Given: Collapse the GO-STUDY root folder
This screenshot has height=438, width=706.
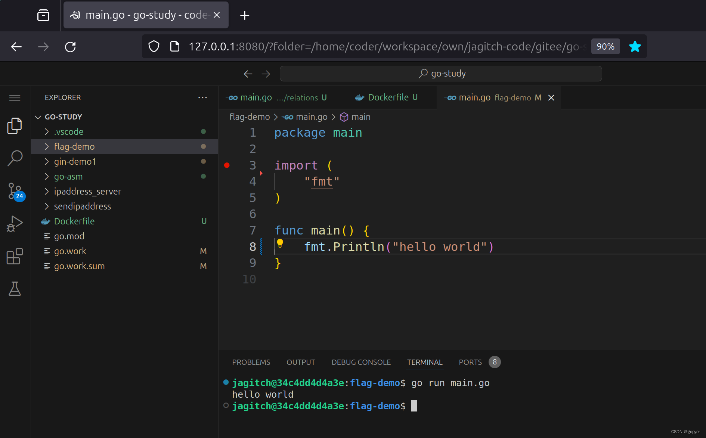Looking at the screenshot, I should (x=38, y=117).
